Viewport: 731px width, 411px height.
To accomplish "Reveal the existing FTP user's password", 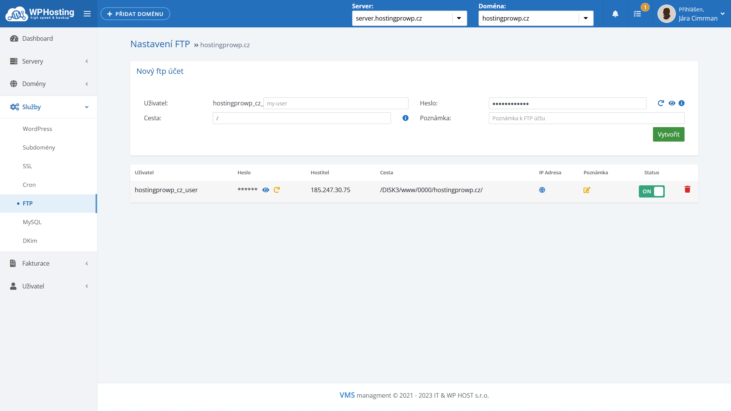I will (x=266, y=190).
